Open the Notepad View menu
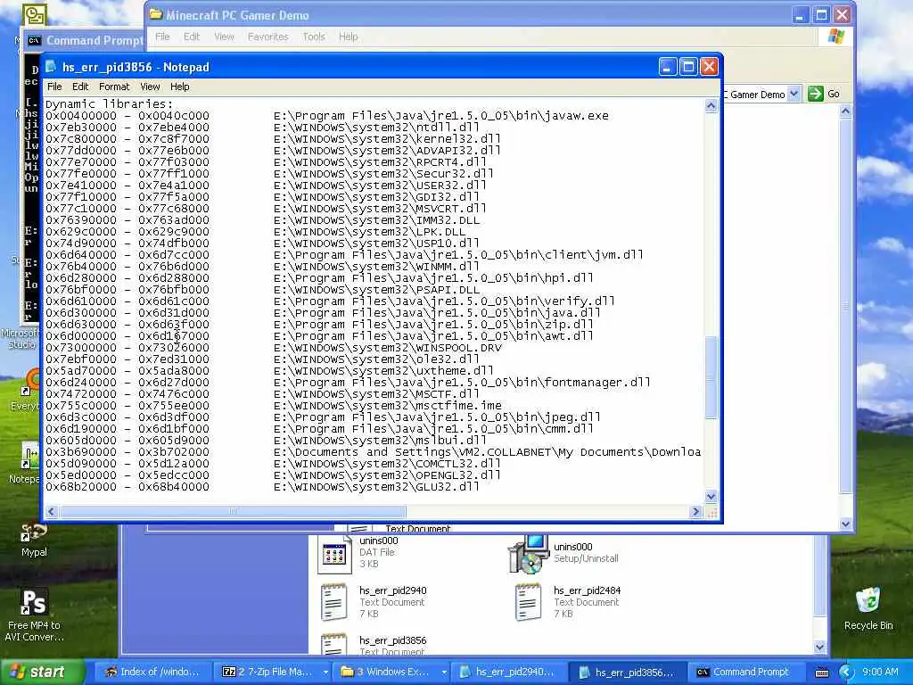Image resolution: width=913 pixels, height=685 pixels. point(150,87)
